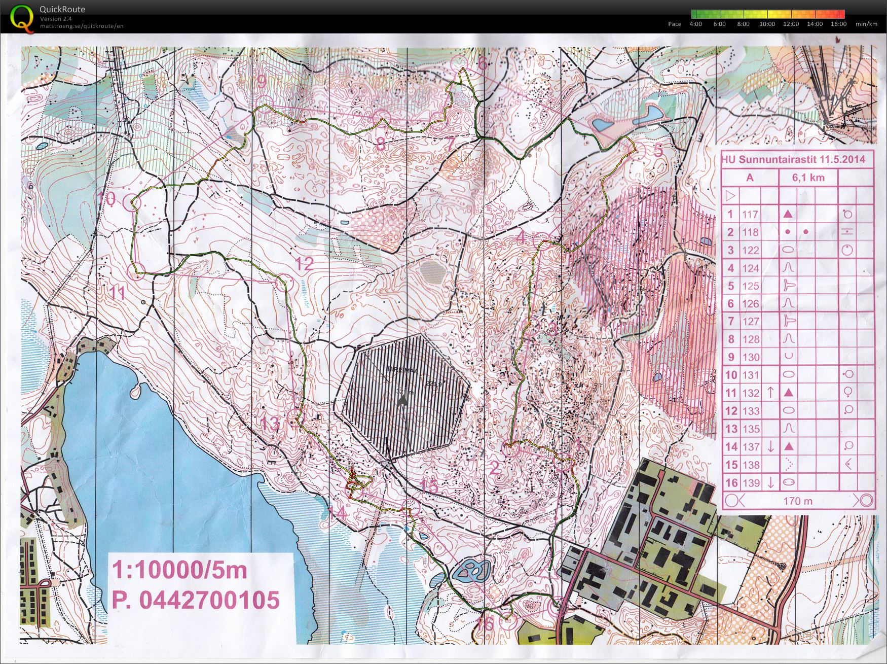Click control number 9 on the map
This screenshot has height=664, width=887.
[x=262, y=81]
